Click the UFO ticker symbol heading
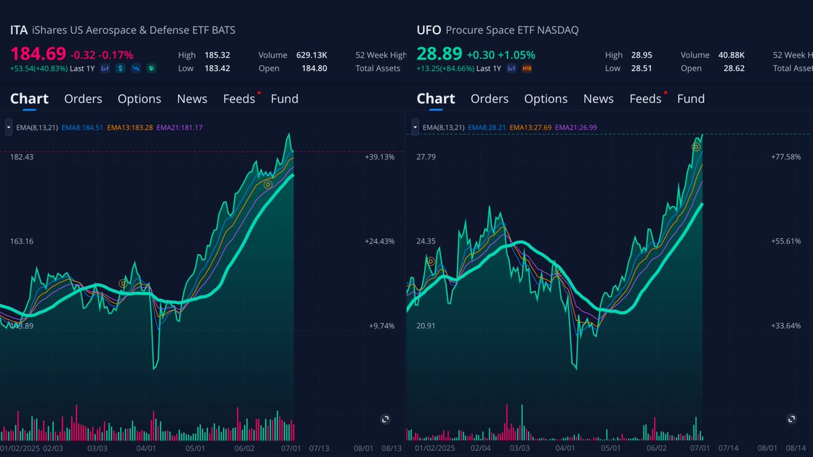 click(429, 30)
